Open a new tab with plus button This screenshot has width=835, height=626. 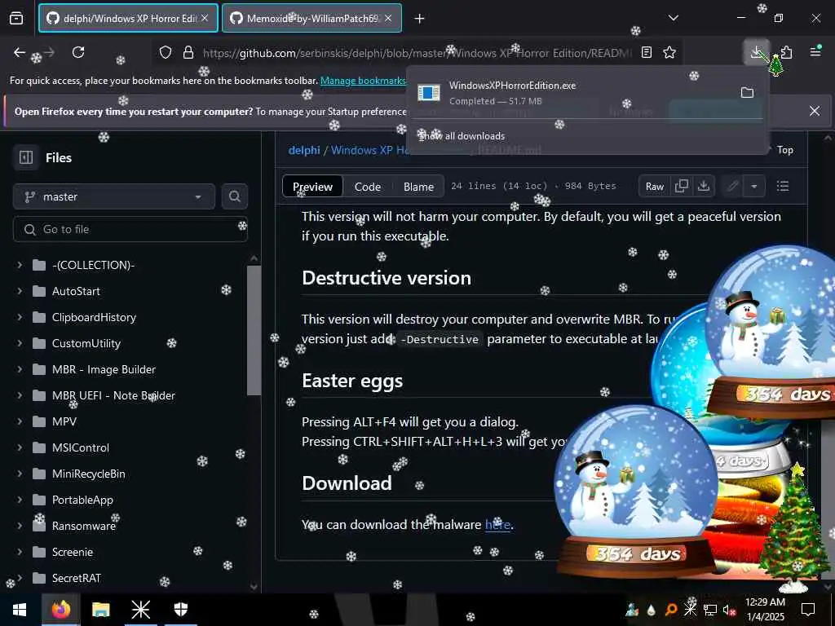[420, 19]
